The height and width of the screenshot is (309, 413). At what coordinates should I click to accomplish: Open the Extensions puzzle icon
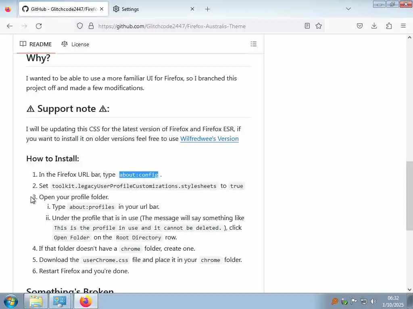click(x=389, y=26)
